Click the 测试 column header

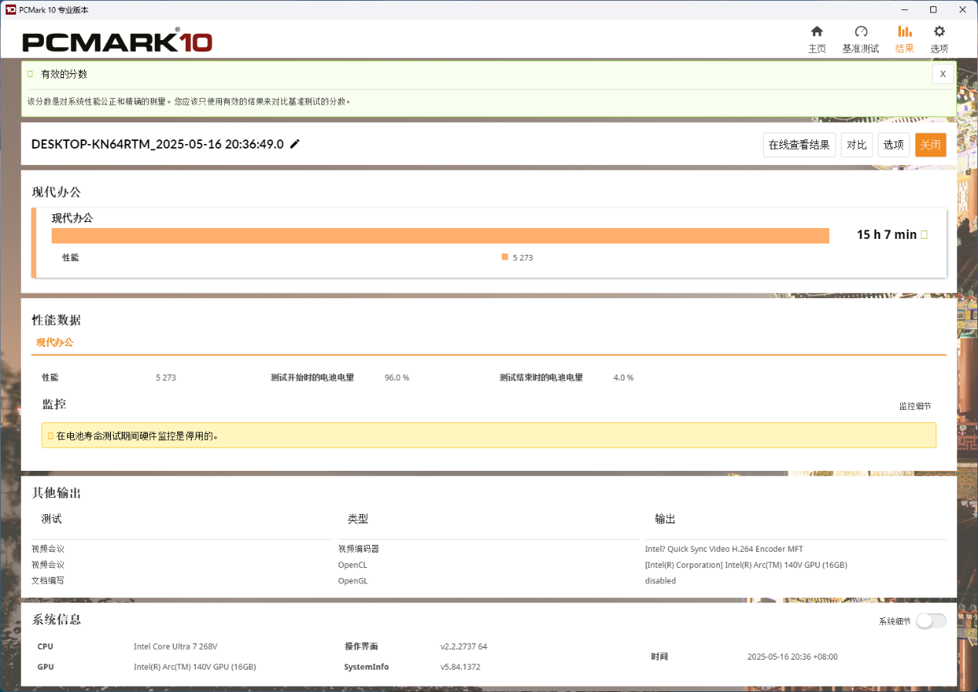(52, 519)
